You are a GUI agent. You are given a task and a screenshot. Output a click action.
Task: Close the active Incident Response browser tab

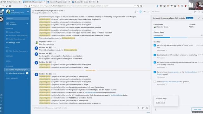click(44, 2)
